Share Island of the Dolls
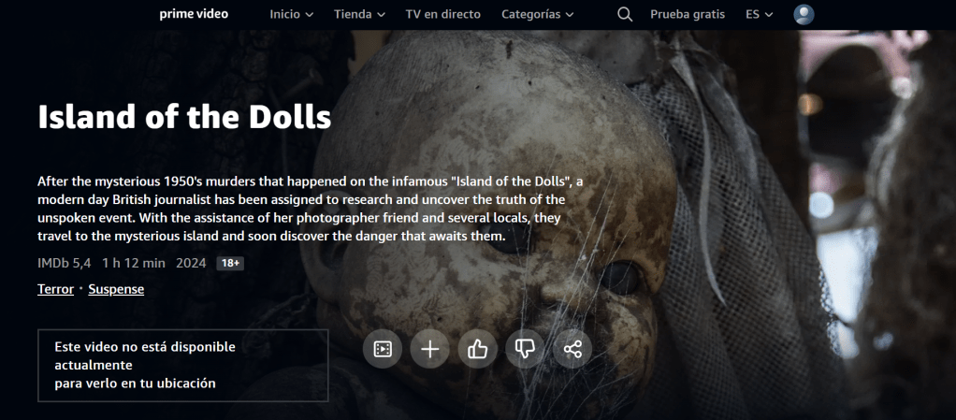956x420 pixels. 572,349
